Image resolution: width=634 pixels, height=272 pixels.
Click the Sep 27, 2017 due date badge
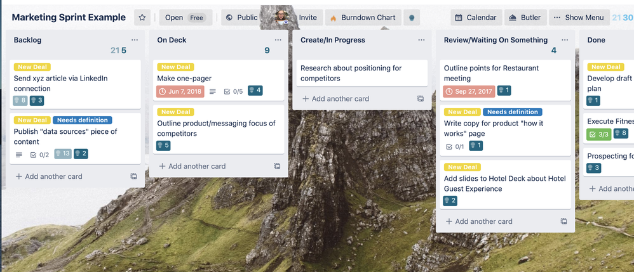[x=469, y=91]
